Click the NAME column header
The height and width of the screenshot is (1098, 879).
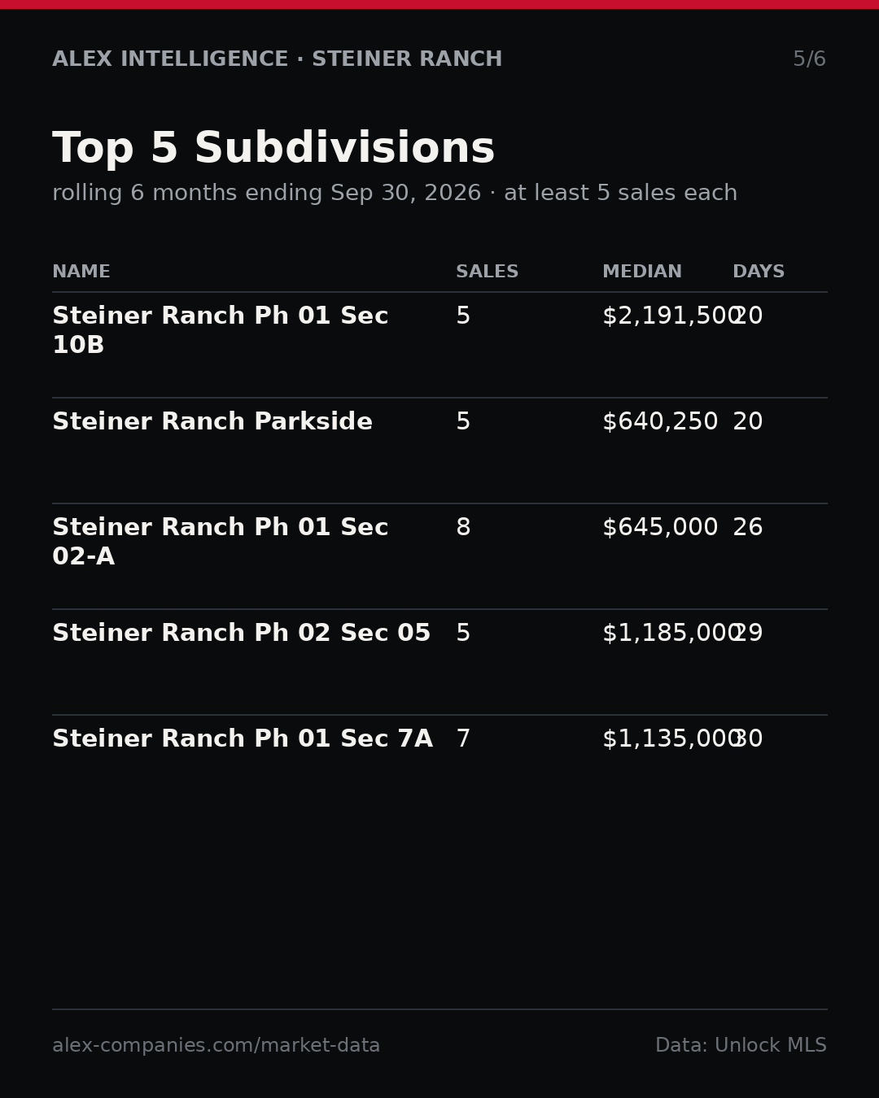(x=81, y=272)
